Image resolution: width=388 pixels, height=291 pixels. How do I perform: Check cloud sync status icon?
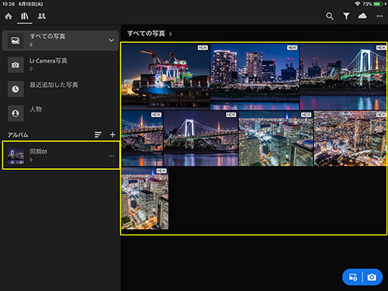362,16
